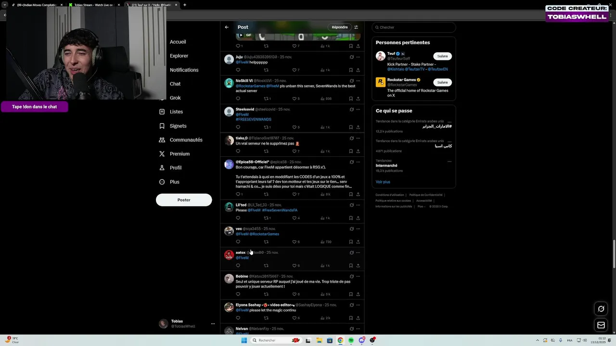Viewport: 616px width, 346px height.
Task: Open @RockstarGames mention in vec's post
Action: (264, 234)
